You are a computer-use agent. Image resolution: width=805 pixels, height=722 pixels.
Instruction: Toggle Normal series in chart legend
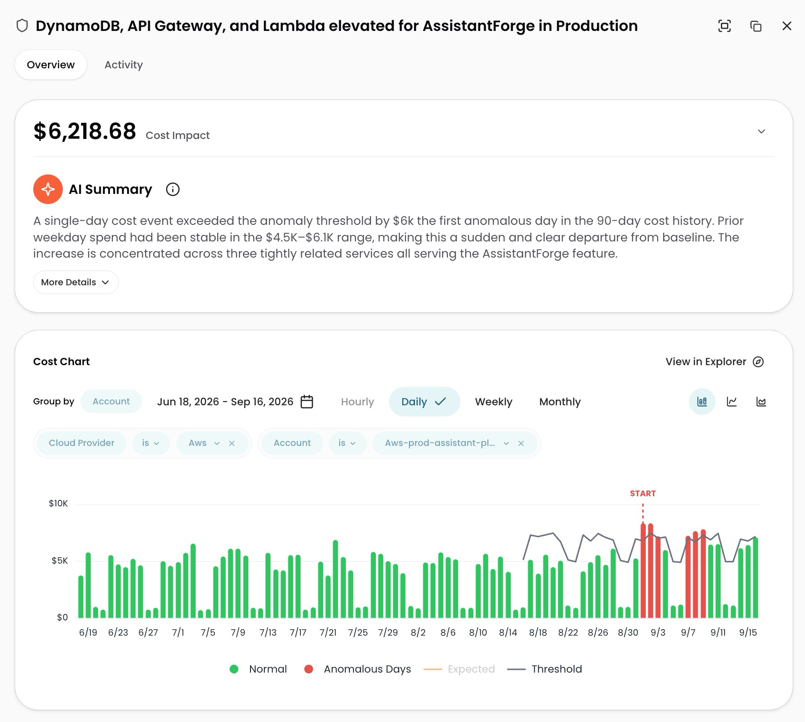[x=258, y=669]
